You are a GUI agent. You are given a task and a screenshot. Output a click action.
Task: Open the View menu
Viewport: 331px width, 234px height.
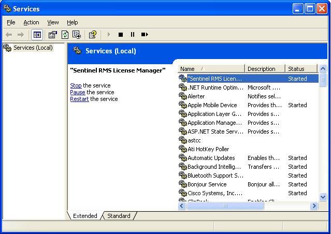pyautogui.click(x=53, y=22)
